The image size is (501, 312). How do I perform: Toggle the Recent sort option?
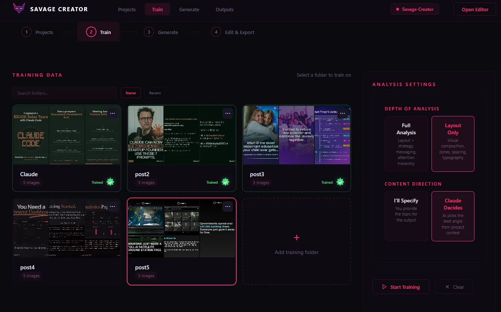point(155,93)
